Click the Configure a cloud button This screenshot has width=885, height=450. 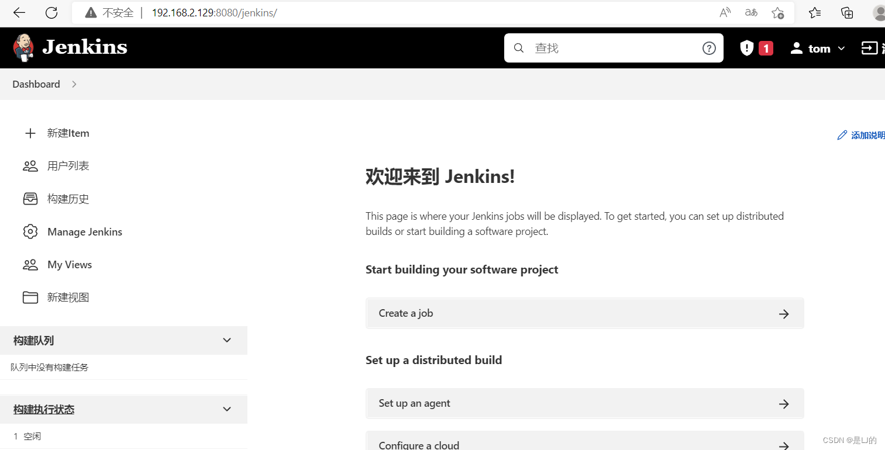(585, 441)
